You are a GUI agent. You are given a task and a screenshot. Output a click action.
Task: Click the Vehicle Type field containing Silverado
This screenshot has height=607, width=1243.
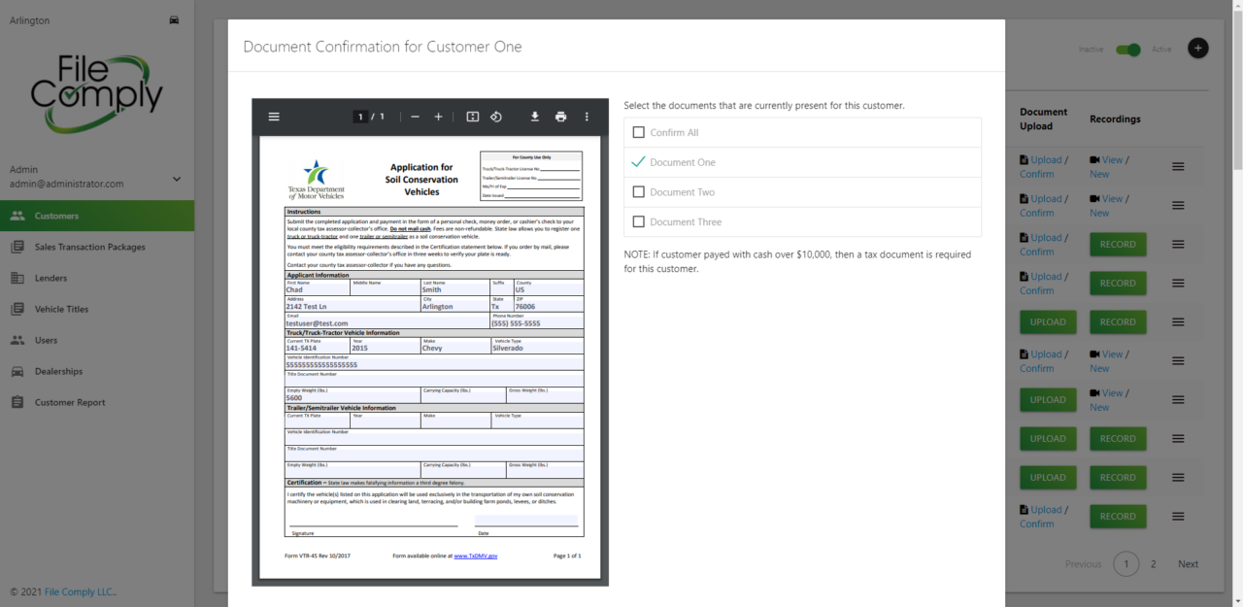click(537, 348)
